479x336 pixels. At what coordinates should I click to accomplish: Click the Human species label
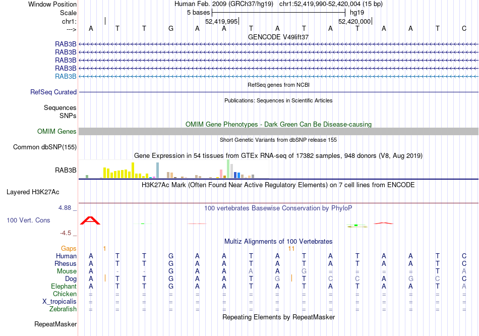66,256
